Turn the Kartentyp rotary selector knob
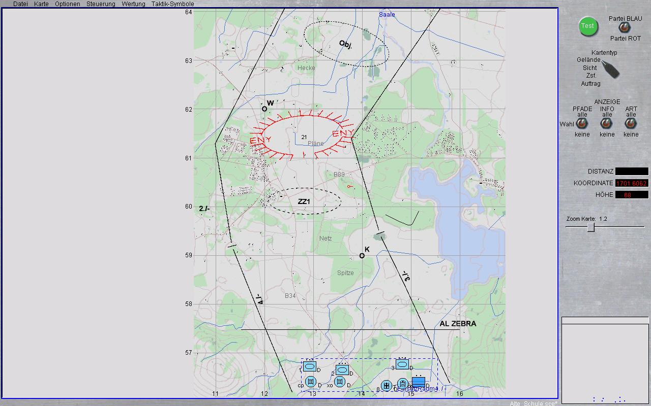This screenshot has height=406, width=651. (611, 69)
